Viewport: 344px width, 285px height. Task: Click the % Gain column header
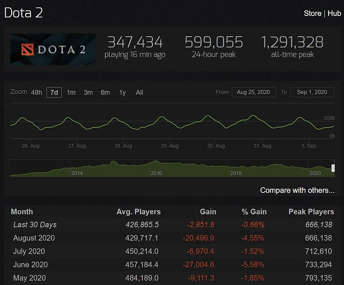(x=254, y=212)
